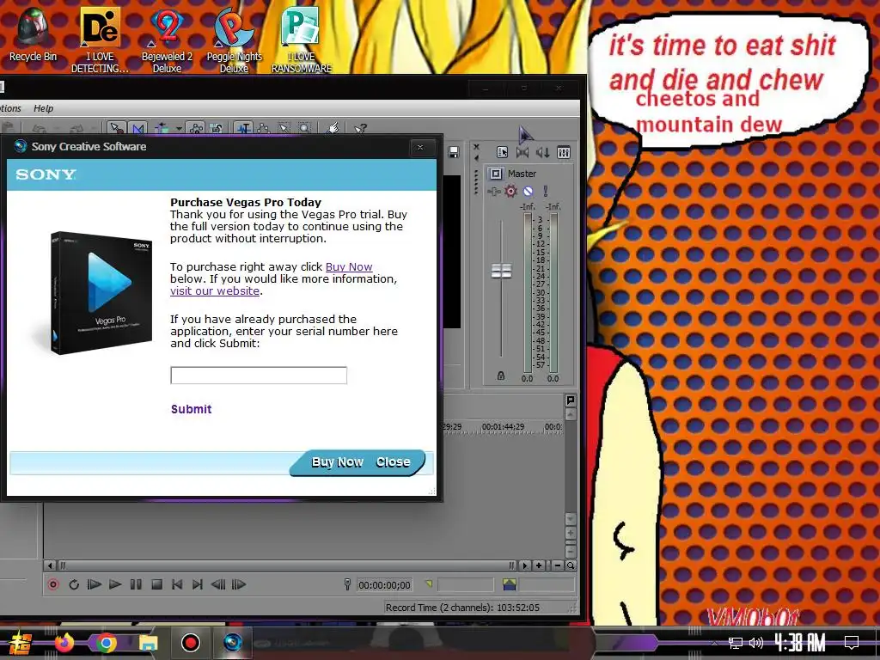Image resolution: width=880 pixels, height=660 pixels.
Task: Open Interactive Tutorials hand icon
Action: 333,129
